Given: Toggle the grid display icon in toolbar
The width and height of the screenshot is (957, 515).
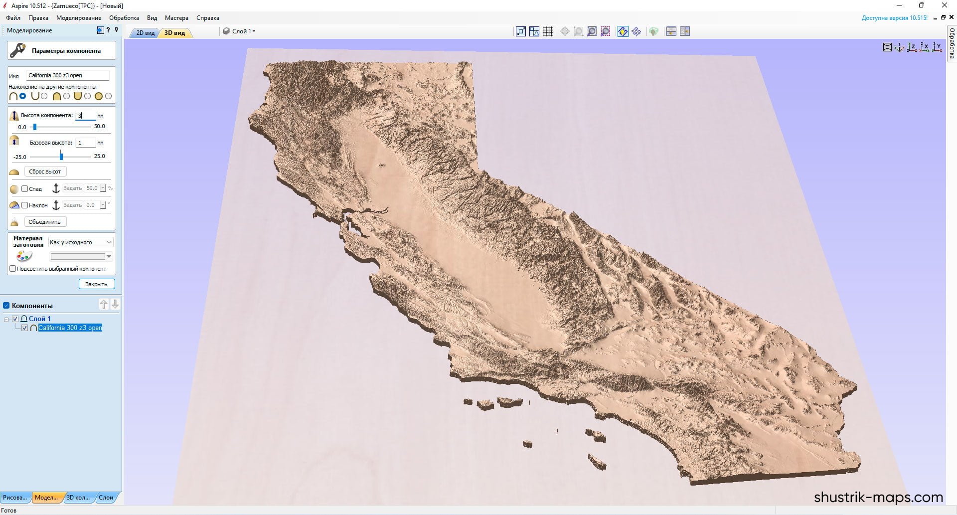Looking at the screenshot, I should pyautogui.click(x=548, y=31).
